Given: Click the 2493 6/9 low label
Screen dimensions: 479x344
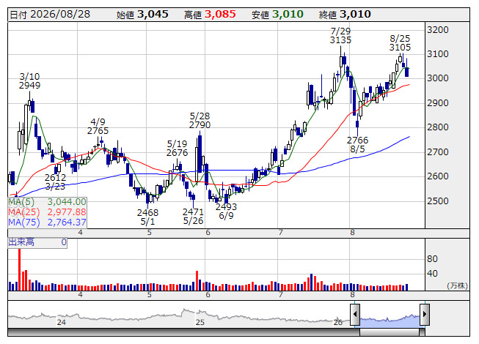Looking at the screenshot, I should (226, 211).
